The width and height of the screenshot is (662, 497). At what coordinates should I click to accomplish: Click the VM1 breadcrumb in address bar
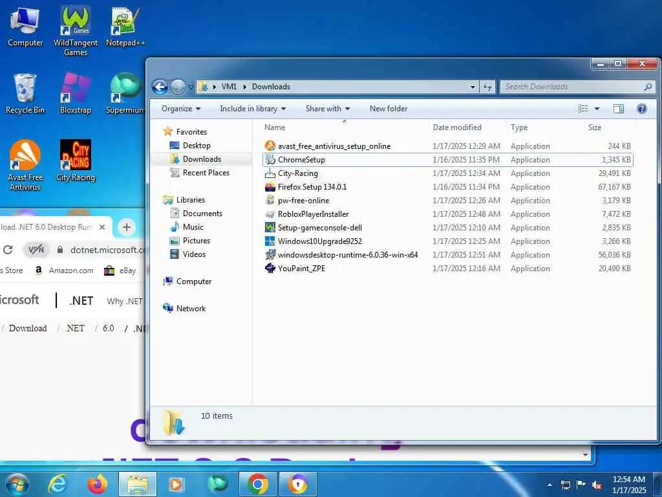[229, 87]
